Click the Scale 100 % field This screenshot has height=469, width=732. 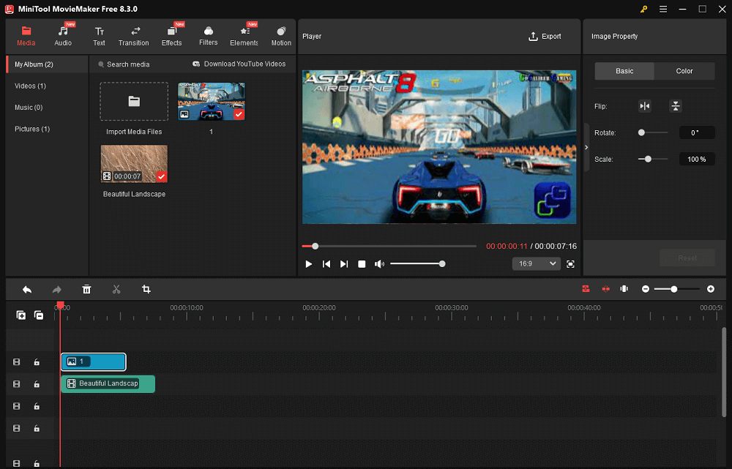[x=697, y=159]
